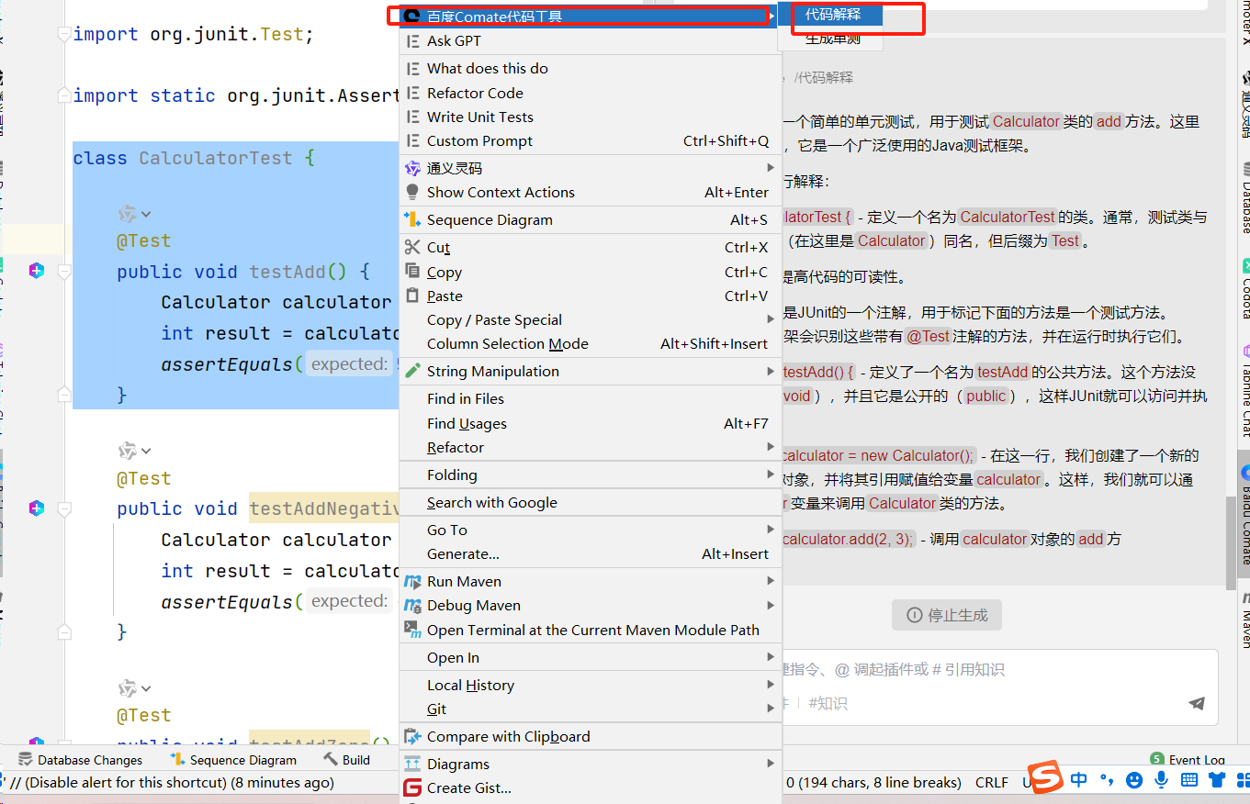Open the Event Log
The image size is (1250, 804).
(1188, 760)
